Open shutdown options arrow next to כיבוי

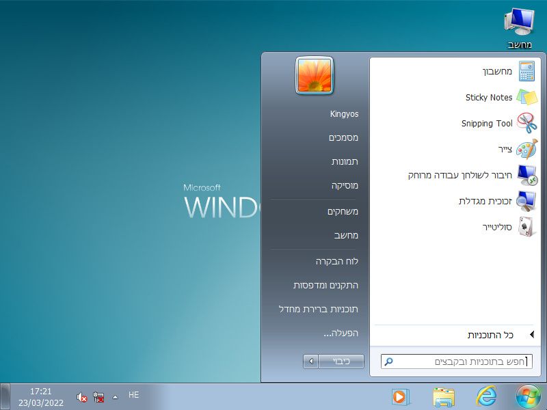click(x=311, y=361)
